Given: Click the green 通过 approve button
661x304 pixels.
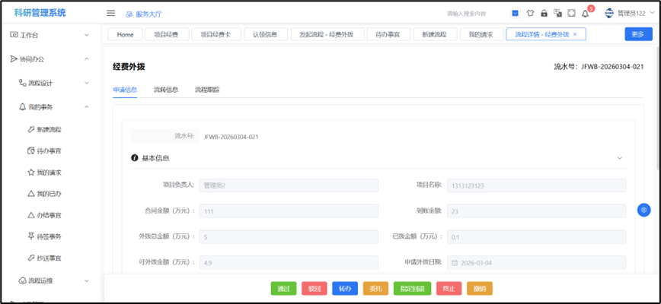Looking at the screenshot, I should pos(284,289).
